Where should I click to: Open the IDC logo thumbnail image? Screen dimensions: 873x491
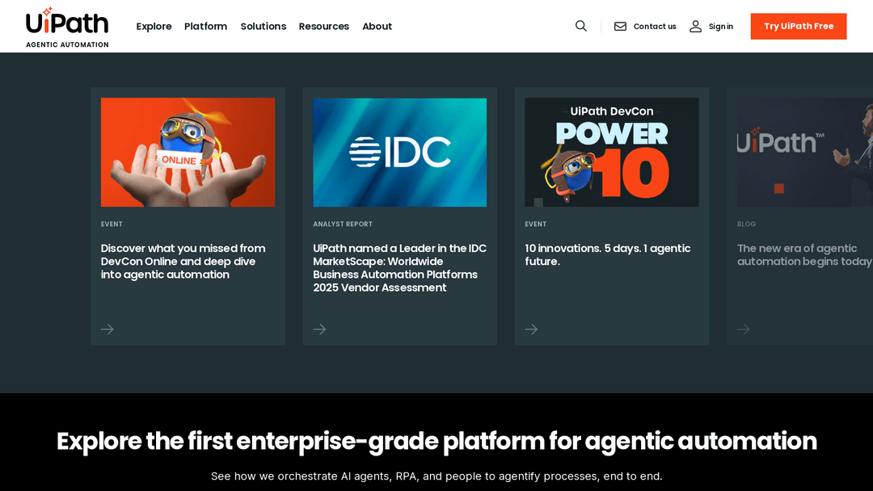pos(399,152)
